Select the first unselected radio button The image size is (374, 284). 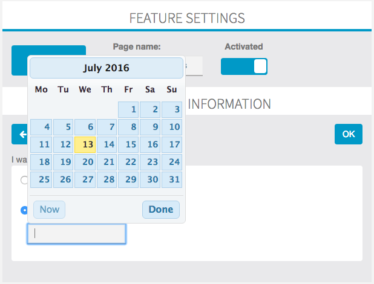click(x=24, y=179)
